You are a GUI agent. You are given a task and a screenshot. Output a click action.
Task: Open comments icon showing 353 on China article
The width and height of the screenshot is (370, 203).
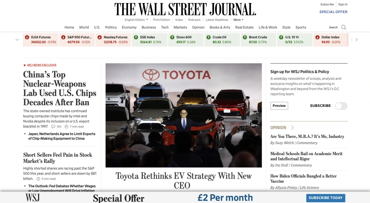click(x=53, y=126)
